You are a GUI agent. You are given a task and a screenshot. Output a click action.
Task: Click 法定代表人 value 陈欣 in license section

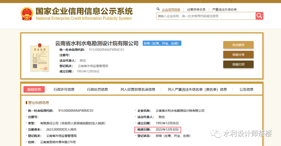click(162, 117)
